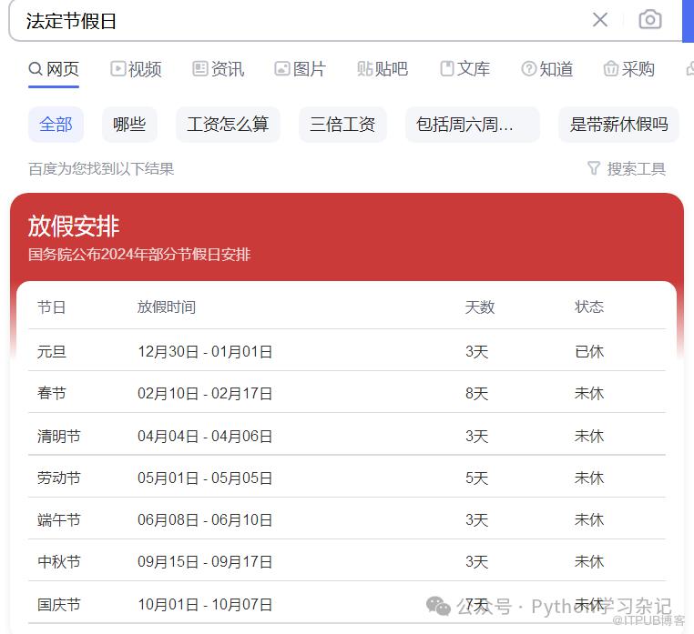The width and height of the screenshot is (694, 634).
Task: Choose the 工资怎么算 suggestion chip
Action: (228, 125)
